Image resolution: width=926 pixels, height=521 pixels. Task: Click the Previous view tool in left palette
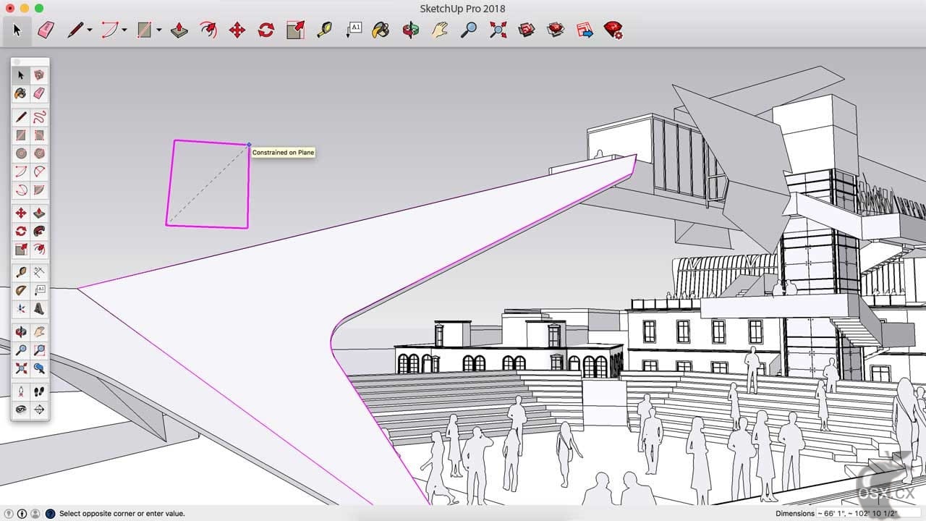coord(39,368)
